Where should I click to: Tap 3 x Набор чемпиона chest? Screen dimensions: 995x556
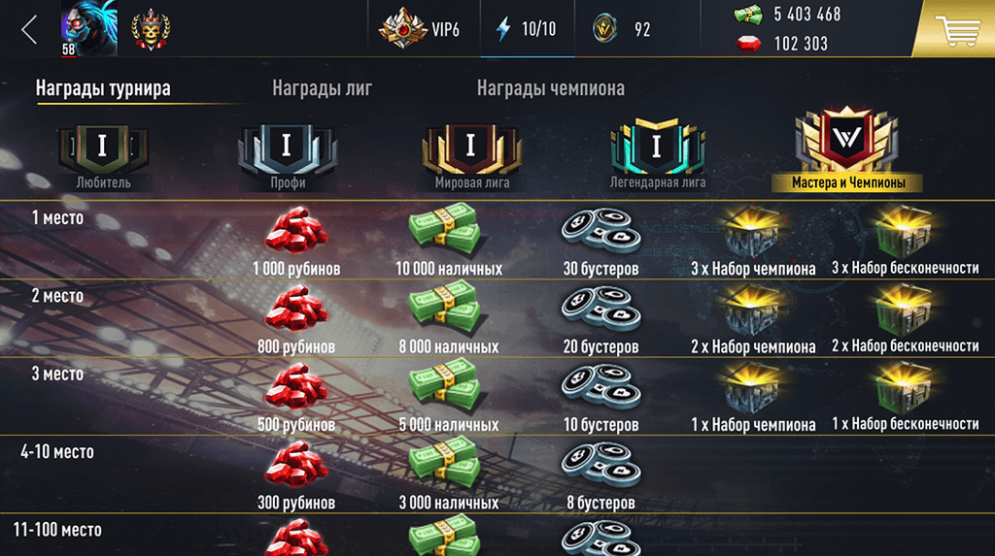[753, 243]
